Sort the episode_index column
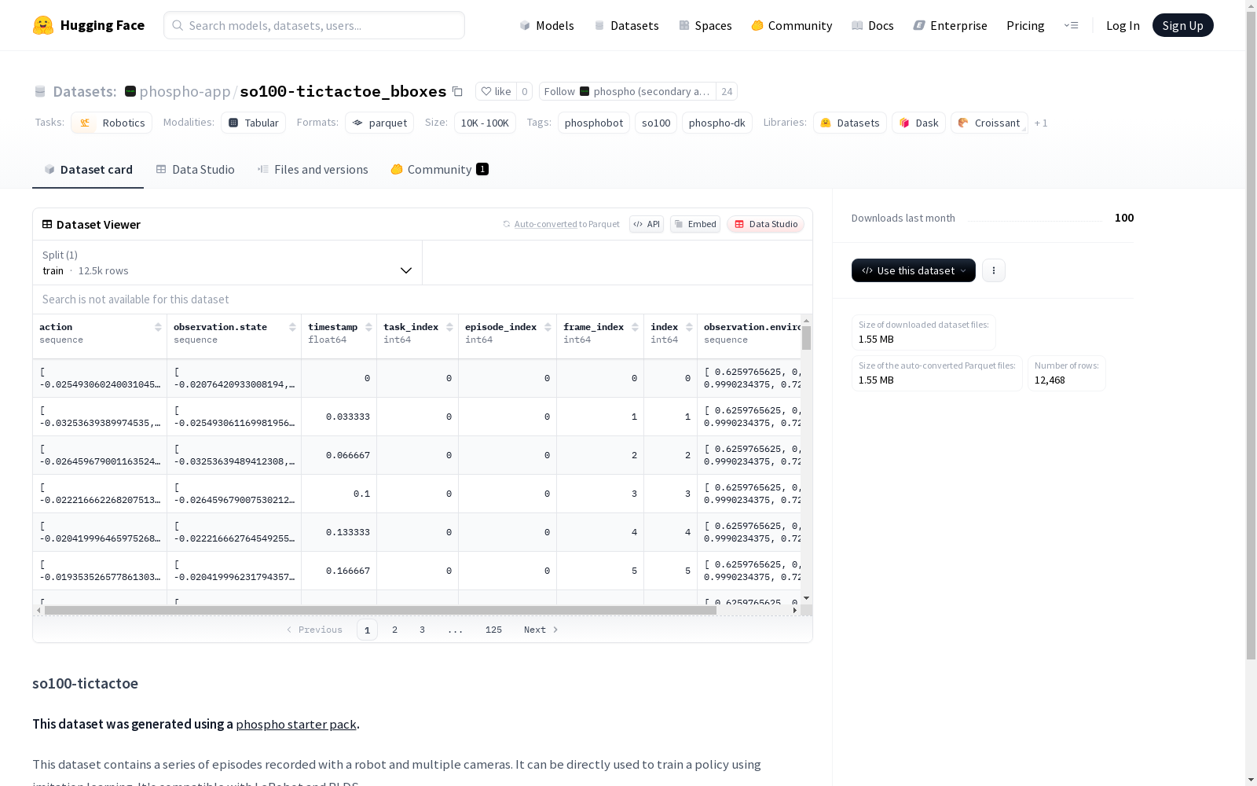 tap(548, 327)
